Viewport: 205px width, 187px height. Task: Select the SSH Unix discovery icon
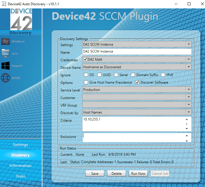pos(6,53)
